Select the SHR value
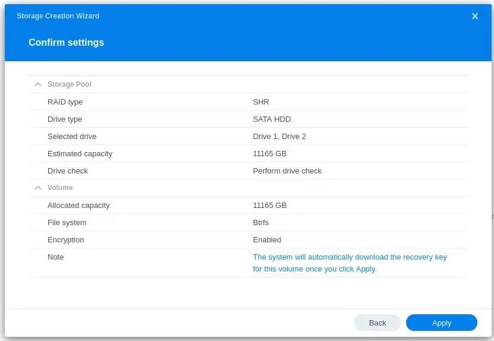494x341 pixels. pos(261,102)
